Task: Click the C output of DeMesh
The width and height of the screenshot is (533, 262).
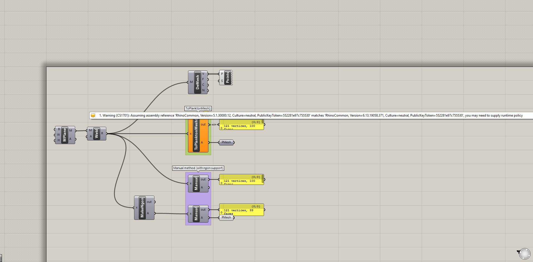Action: coord(203,85)
